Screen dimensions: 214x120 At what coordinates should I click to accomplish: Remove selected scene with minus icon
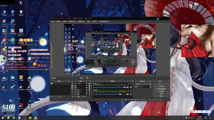coord(54,97)
